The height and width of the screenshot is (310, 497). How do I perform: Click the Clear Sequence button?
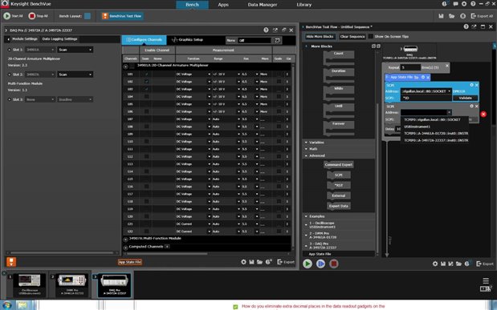[x=352, y=37]
